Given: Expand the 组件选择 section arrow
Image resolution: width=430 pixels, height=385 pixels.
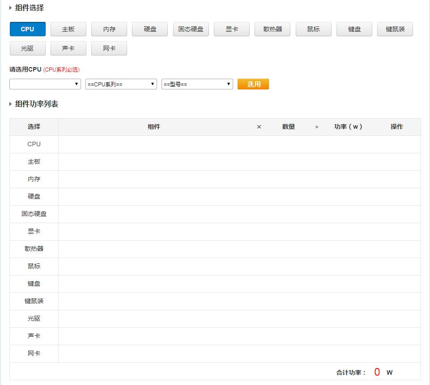Looking at the screenshot, I should pos(10,8).
